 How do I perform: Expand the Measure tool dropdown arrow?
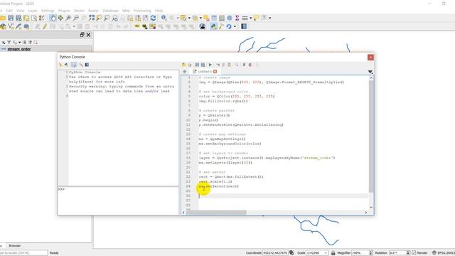click(250, 18)
